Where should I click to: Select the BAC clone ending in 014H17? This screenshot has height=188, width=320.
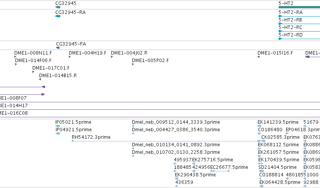[x=14, y=106]
